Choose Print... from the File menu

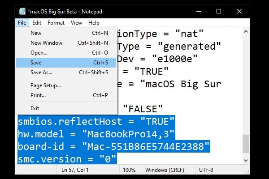(x=66, y=95)
